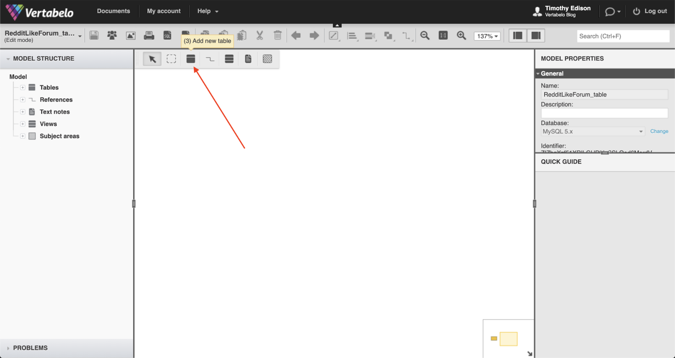The height and width of the screenshot is (358, 675).
Task: Click the printer icon in toolbar
Action: coord(149,36)
